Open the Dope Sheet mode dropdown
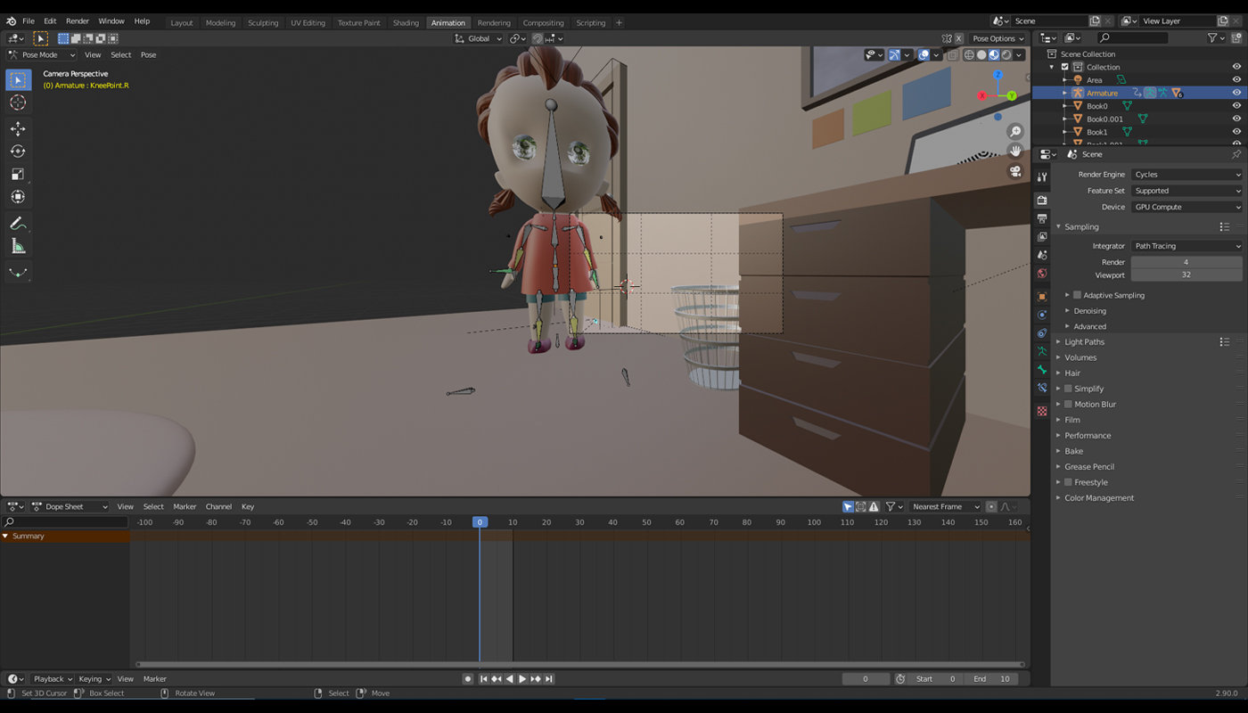Screen dimensions: 1248x713 [70, 506]
